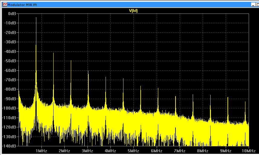Click the waveform icon in the title bar
This screenshot has height=155, width=259.
(5, 5)
